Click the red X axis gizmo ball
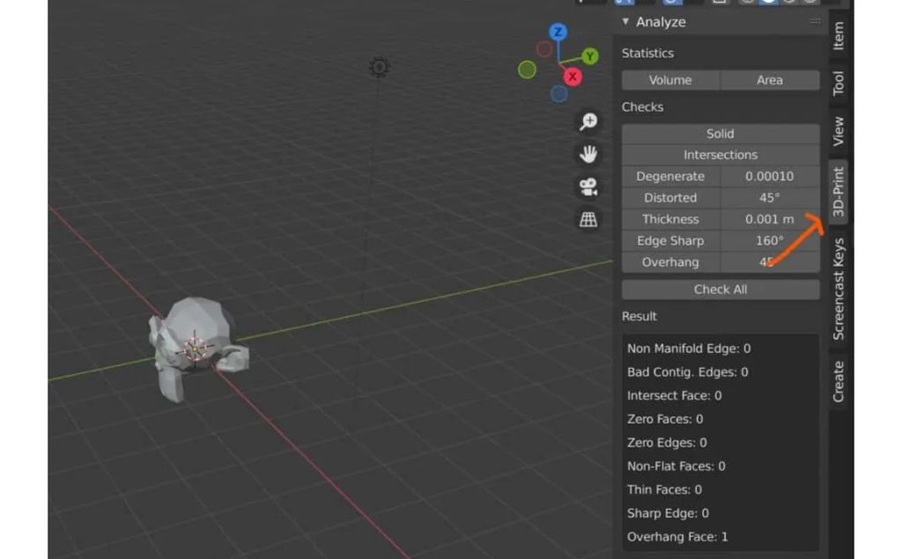 (x=573, y=77)
